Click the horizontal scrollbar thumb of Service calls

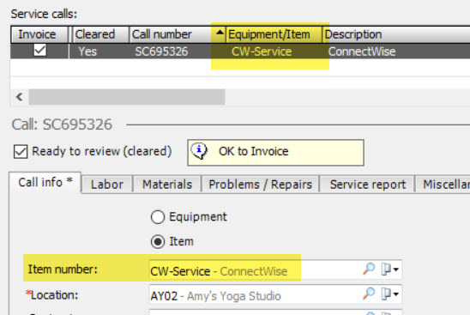127,97
